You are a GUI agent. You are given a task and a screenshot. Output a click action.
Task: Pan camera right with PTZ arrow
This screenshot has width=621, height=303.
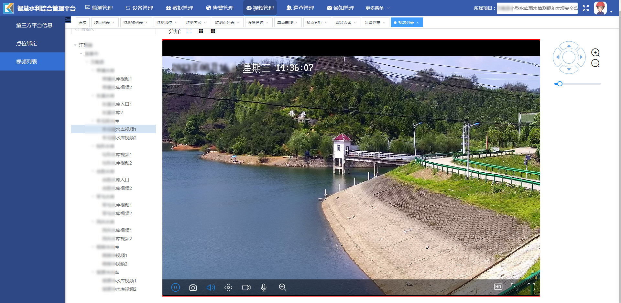click(x=581, y=57)
